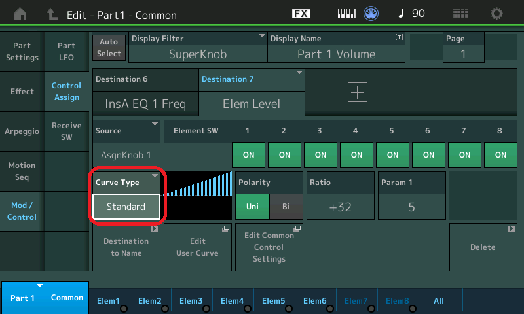Select the Ratio +32 value

(341, 207)
